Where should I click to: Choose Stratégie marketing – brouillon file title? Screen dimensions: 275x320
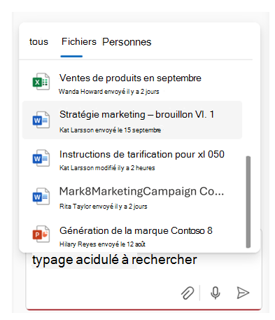pyautogui.click(x=136, y=115)
